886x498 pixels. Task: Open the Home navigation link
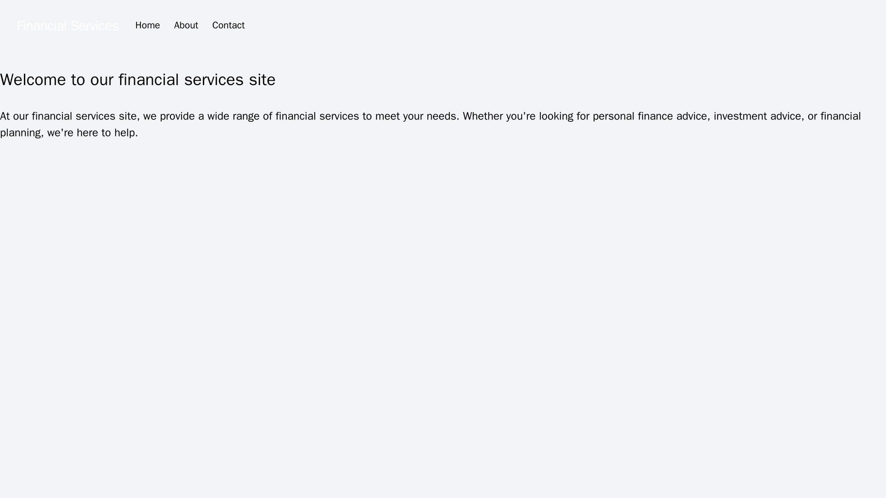(x=147, y=25)
